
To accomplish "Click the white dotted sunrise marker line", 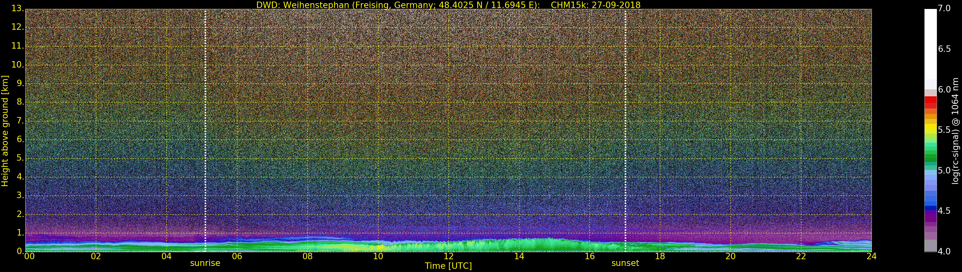I will point(206,131).
